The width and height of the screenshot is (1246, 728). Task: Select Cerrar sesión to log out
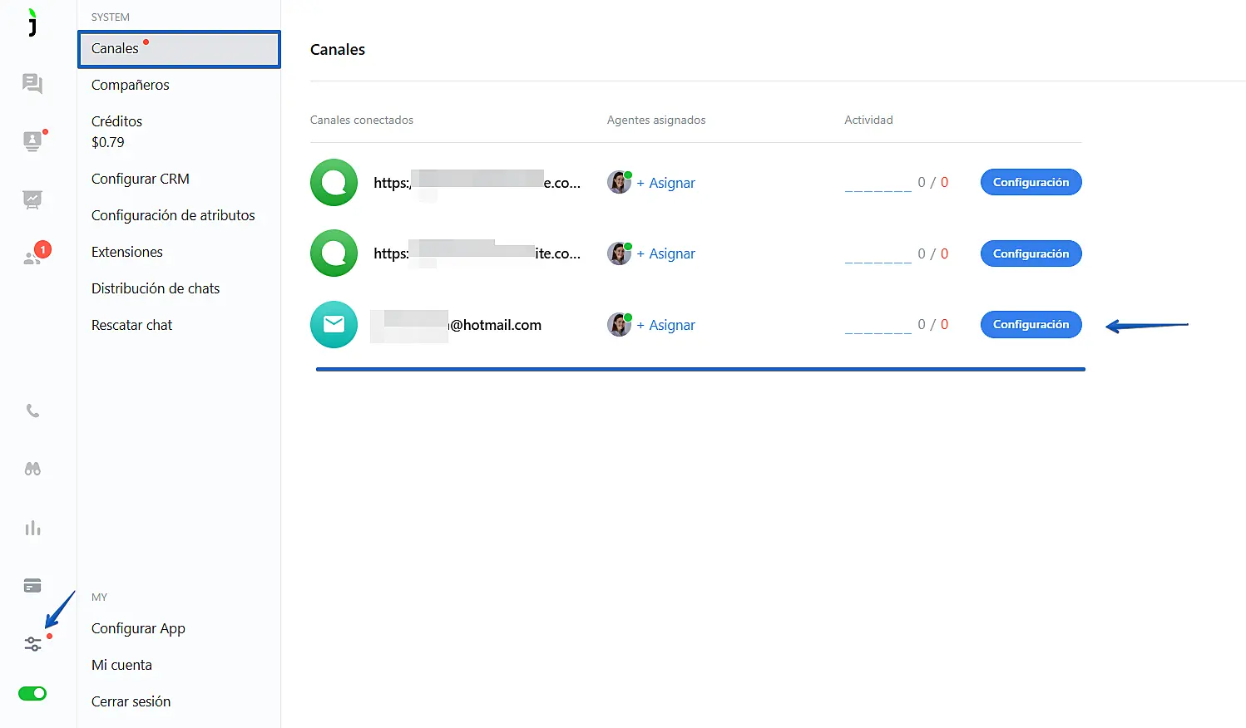(131, 701)
